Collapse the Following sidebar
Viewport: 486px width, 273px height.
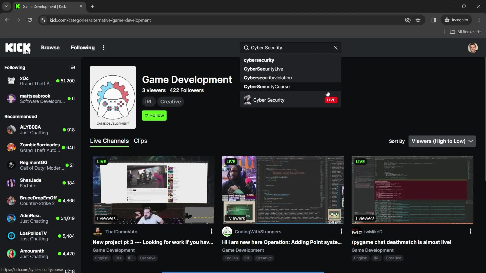(73, 67)
